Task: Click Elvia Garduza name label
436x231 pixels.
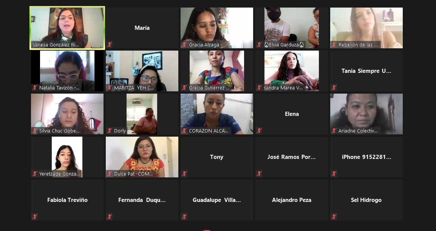Action: (284, 45)
